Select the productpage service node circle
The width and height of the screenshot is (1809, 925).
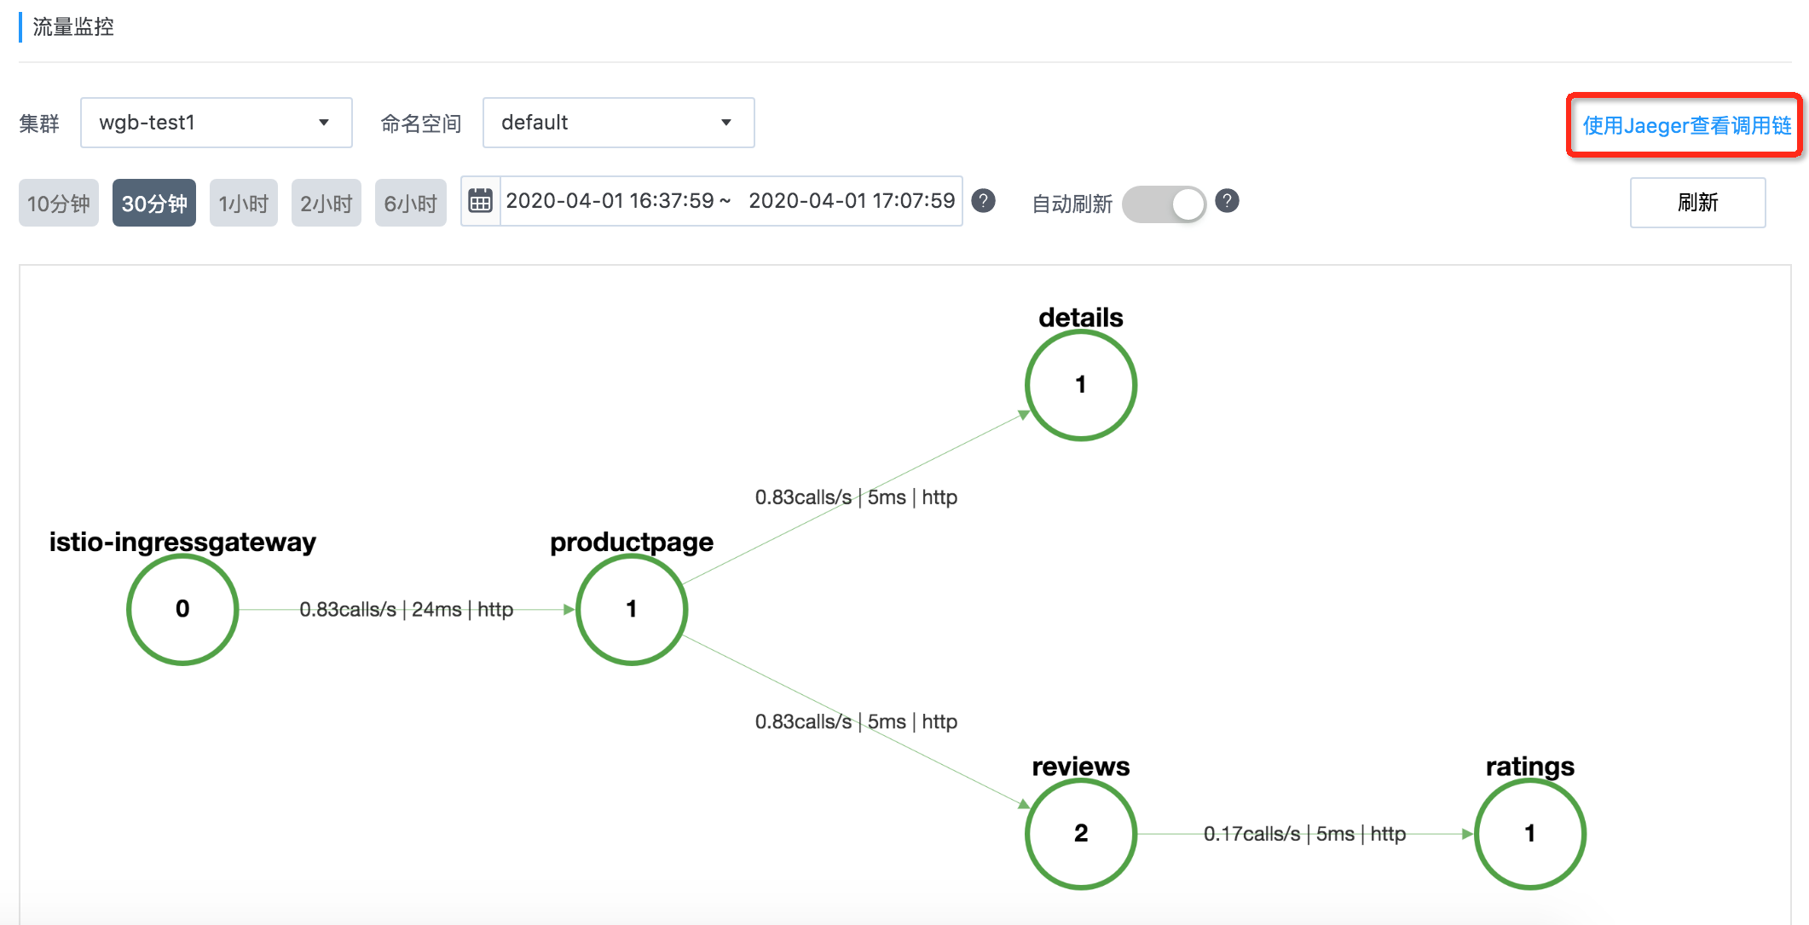[x=631, y=609]
